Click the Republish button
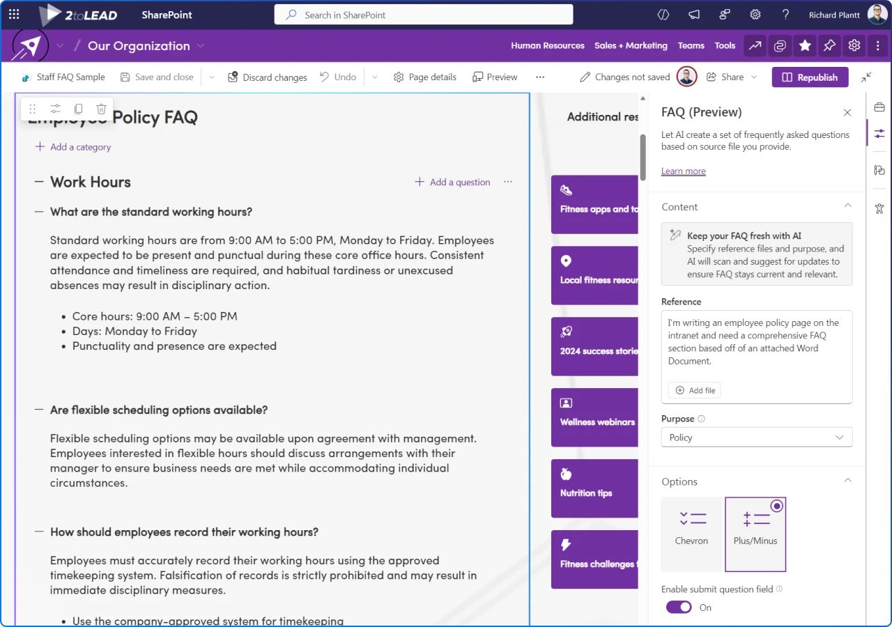 [x=810, y=77]
